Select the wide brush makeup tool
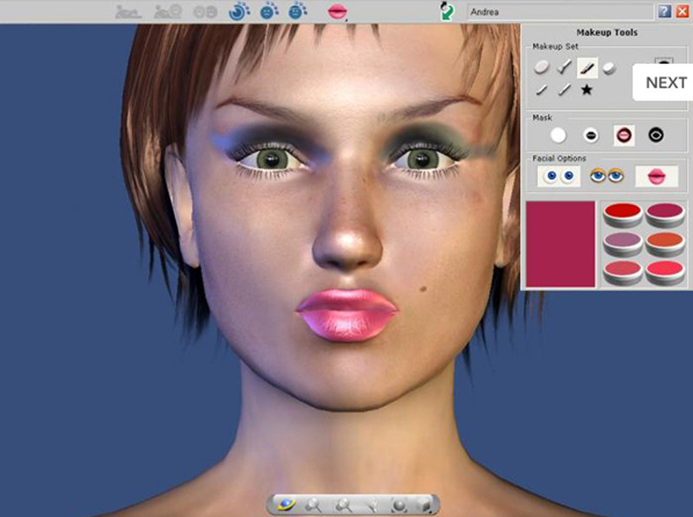Image resolution: width=693 pixels, height=517 pixels. tap(564, 68)
